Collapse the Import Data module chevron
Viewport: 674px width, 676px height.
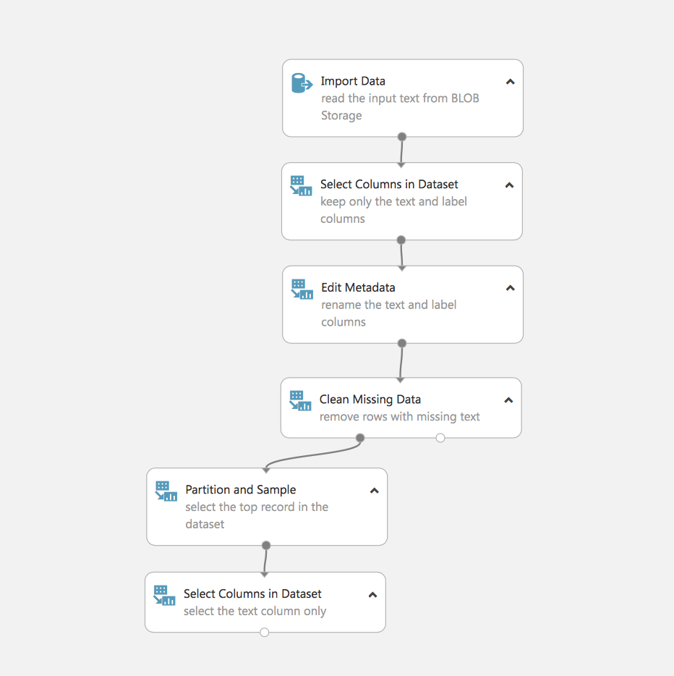point(511,82)
